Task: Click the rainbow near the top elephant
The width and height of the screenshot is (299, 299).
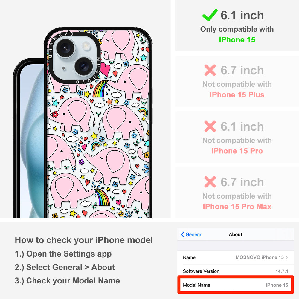Action: (100, 89)
